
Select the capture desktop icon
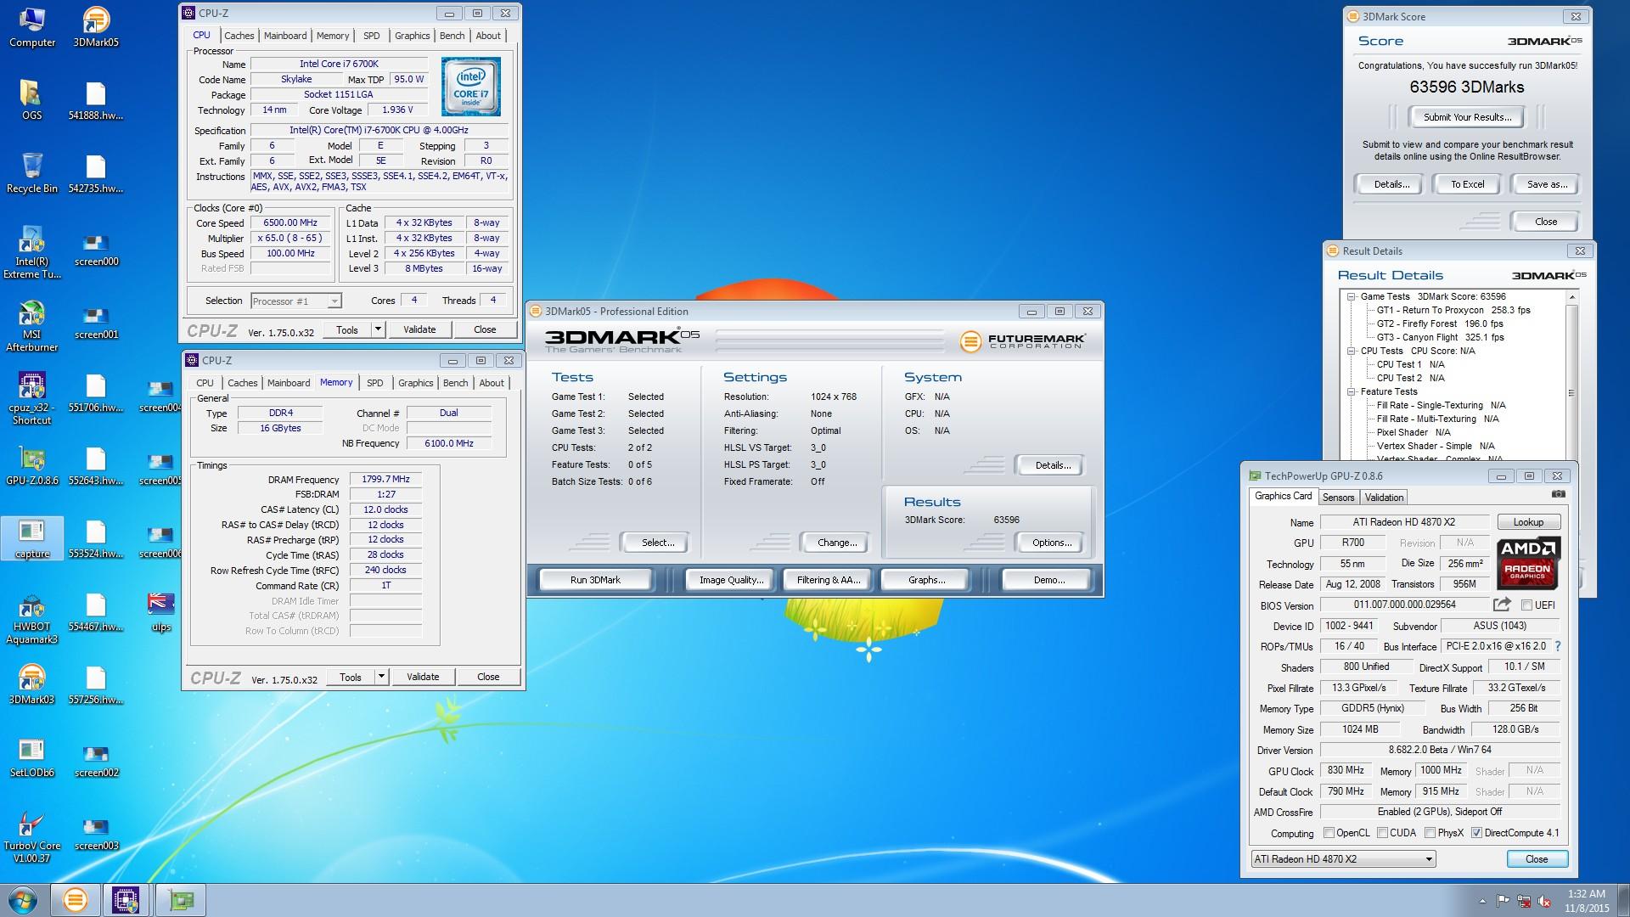tap(31, 539)
